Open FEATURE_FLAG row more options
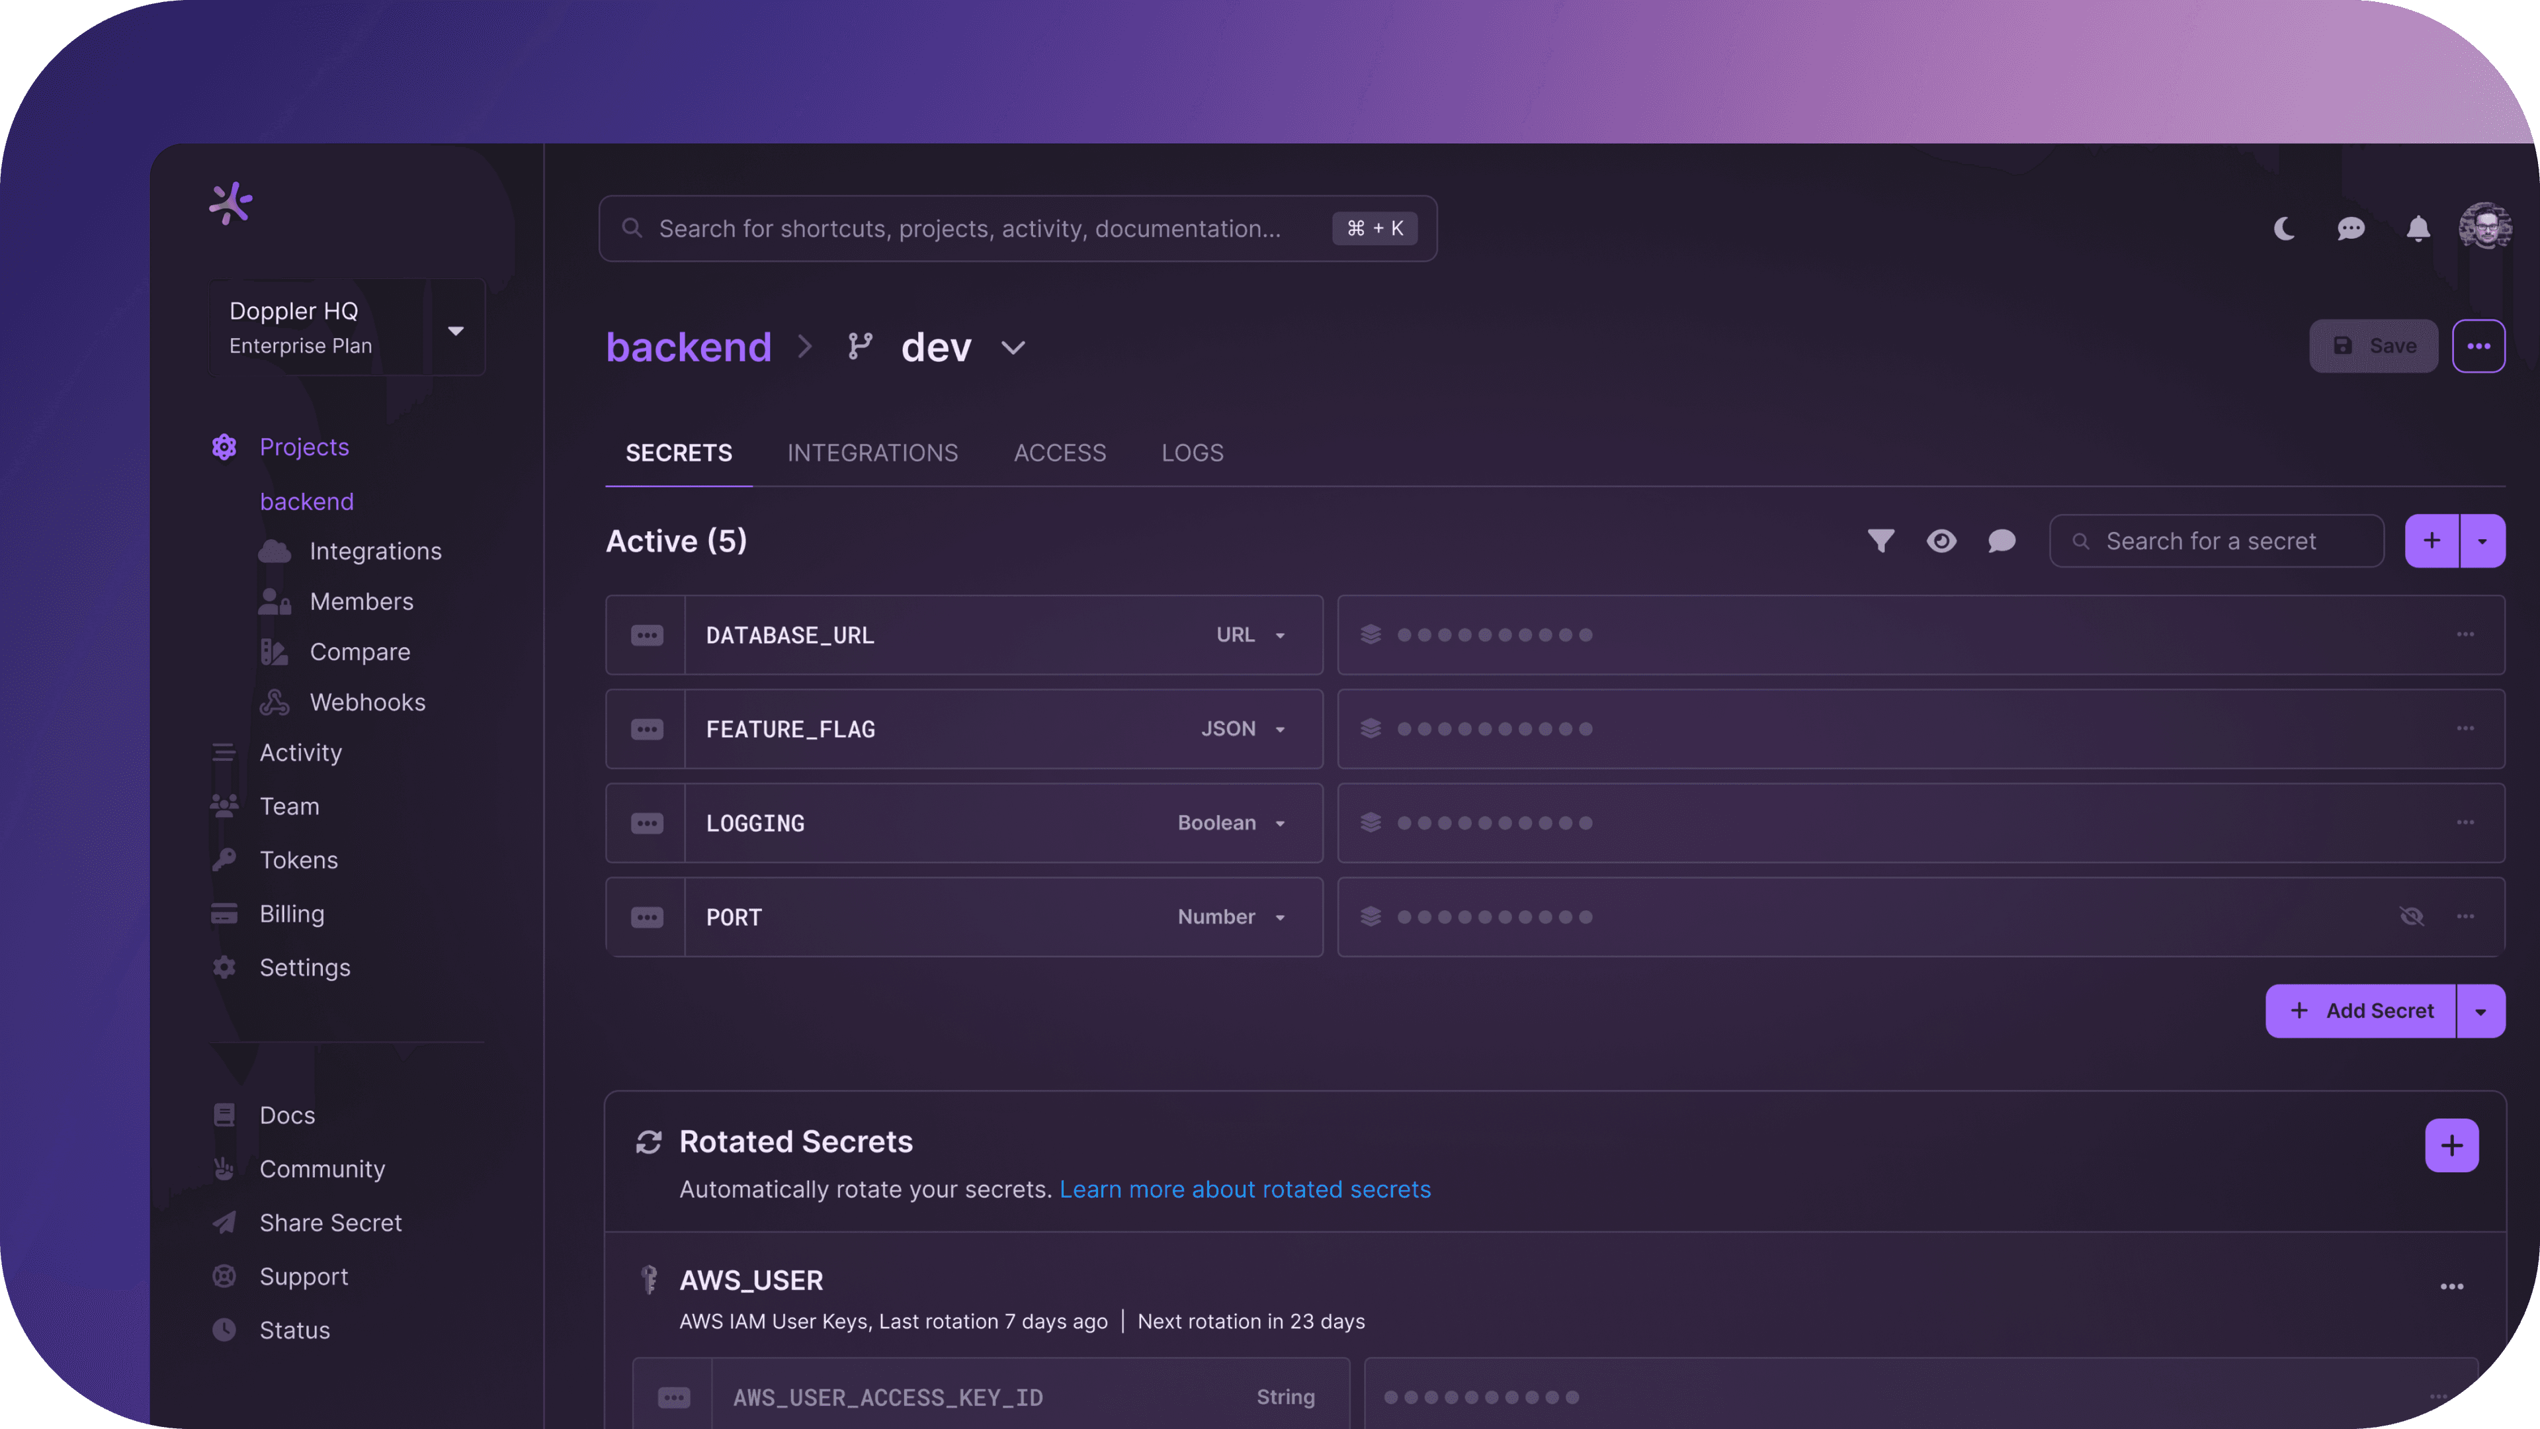2540x1429 pixels. tap(2465, 729)
